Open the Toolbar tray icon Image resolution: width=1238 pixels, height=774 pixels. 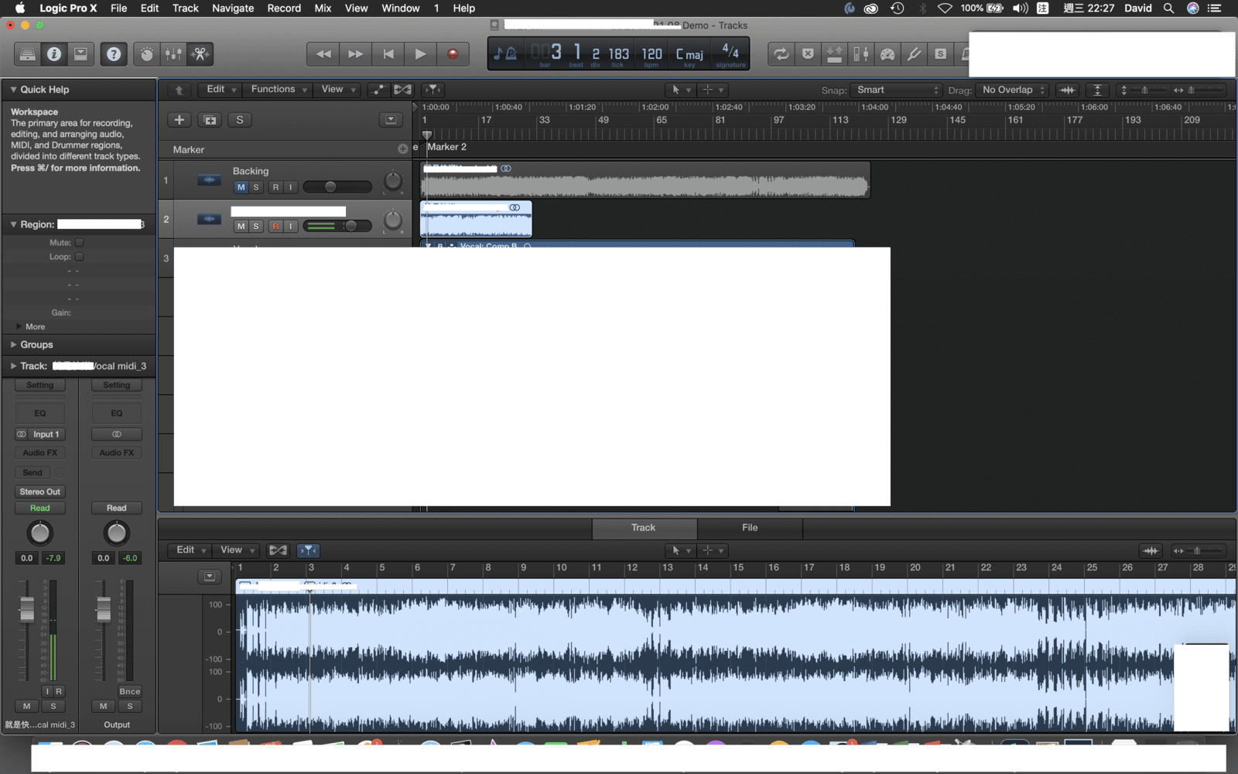click(80, 54)
